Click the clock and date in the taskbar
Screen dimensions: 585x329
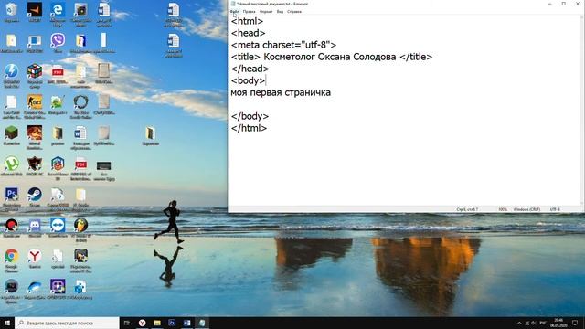[558, 323]
